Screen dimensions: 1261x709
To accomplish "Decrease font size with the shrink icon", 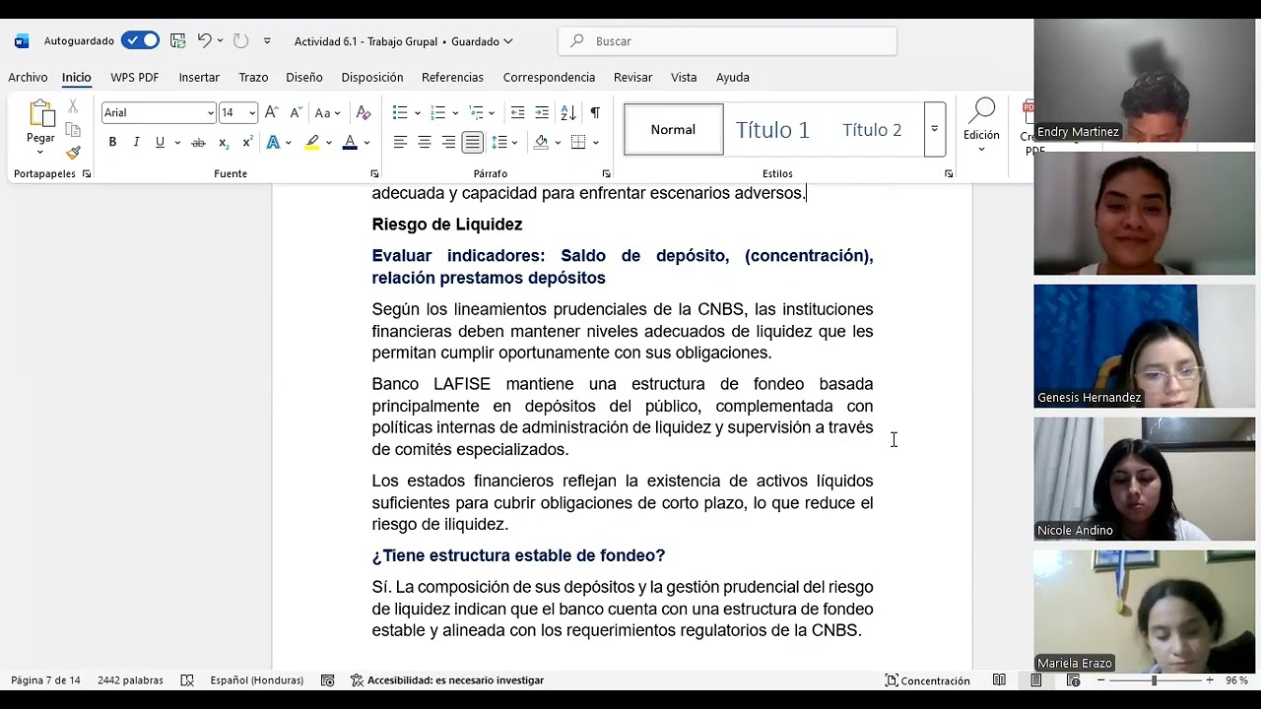I will pos(296,112).
